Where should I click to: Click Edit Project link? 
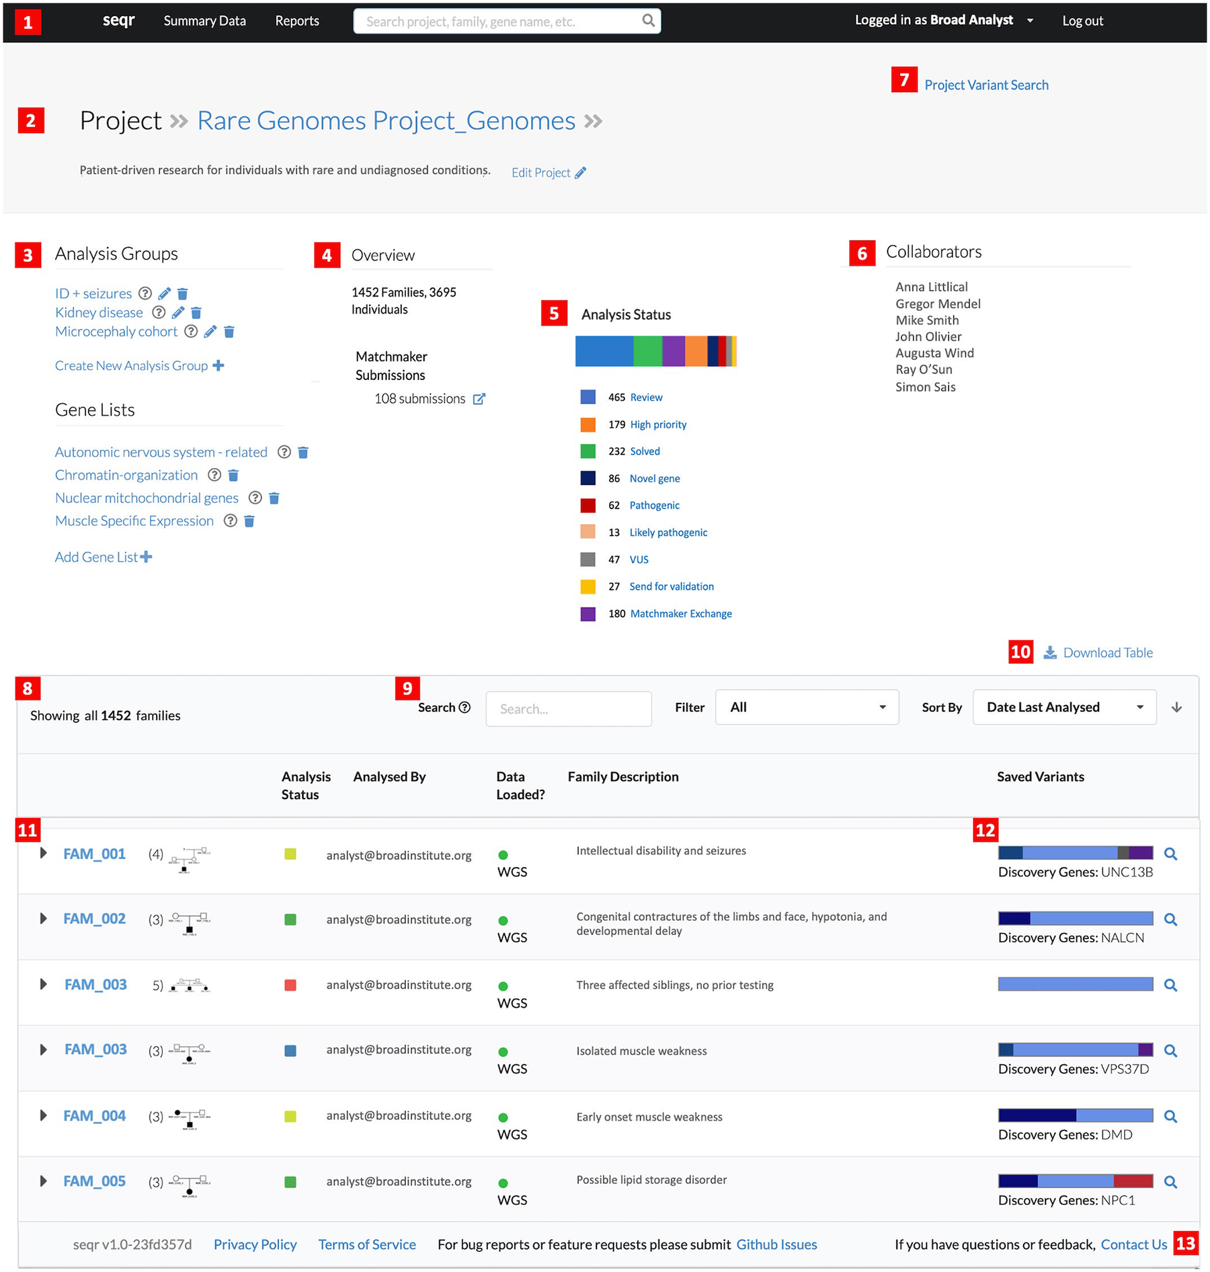[x=549, y=173]
